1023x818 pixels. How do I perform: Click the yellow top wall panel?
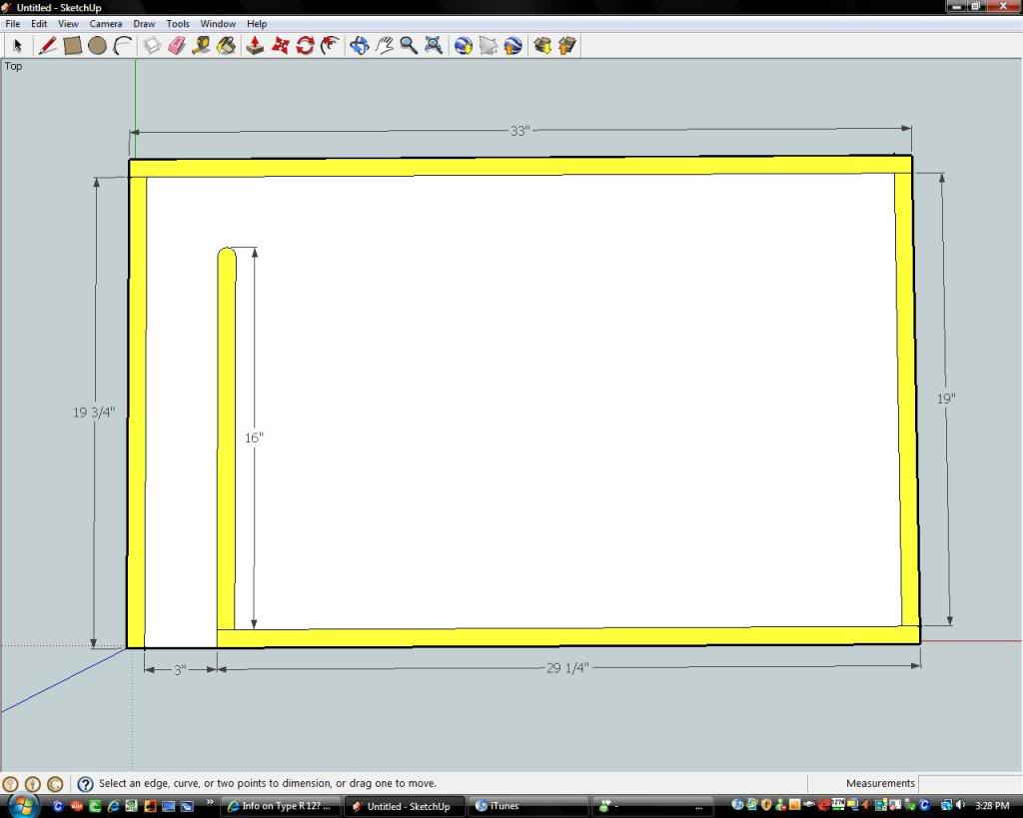(x=519, y=167)
